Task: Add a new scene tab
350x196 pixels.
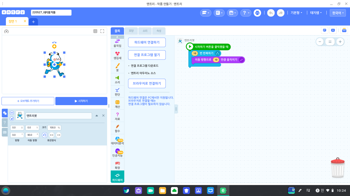Action: pyautogui.click(x=33, y=22)
